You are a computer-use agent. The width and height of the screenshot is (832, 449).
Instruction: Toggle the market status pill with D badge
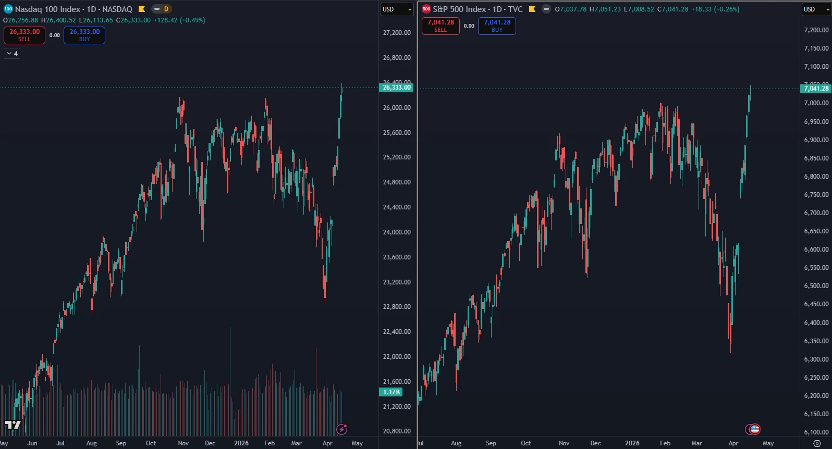[161, 9]
